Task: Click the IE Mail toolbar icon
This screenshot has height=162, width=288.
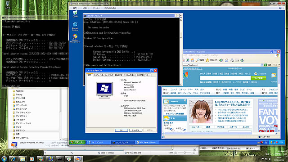Action: click(x=227, y=60)
